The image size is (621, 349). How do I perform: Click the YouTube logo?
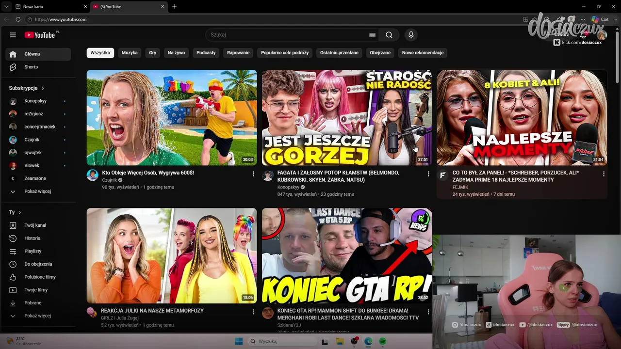tap(40, 35)
